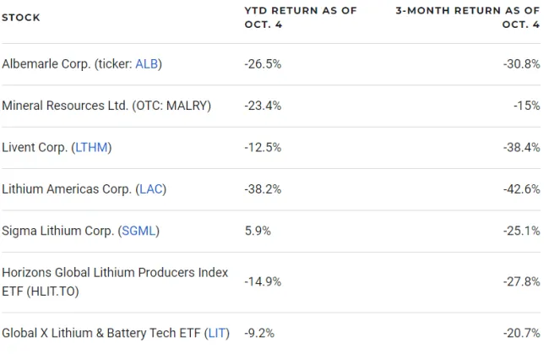Click Lithium Americas' -38.2% YTD return

point(262,189)
